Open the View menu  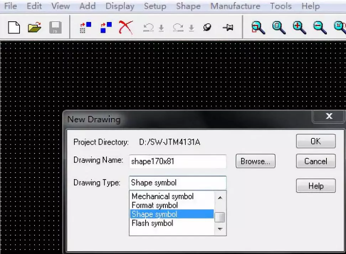coord(61,6)
